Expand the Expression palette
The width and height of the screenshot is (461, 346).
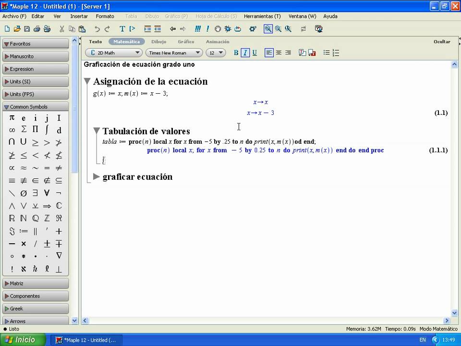tap(36, 69)
